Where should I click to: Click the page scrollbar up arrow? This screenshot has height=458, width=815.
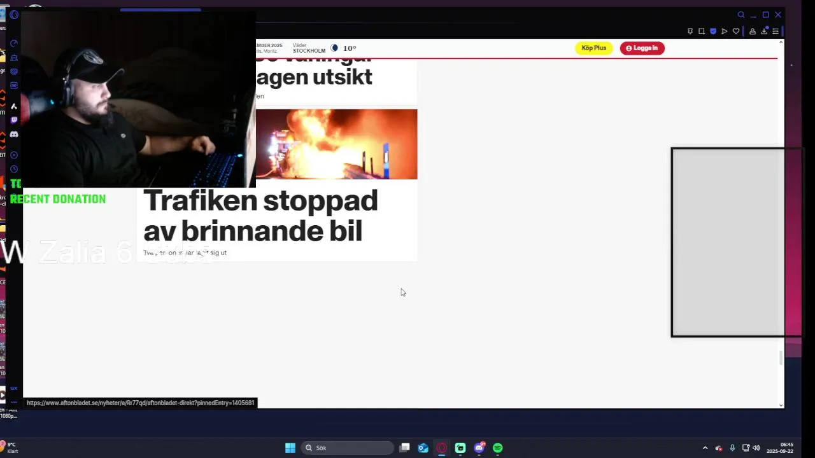781,43
